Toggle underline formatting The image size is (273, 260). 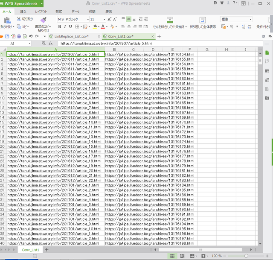coord(70,26)
